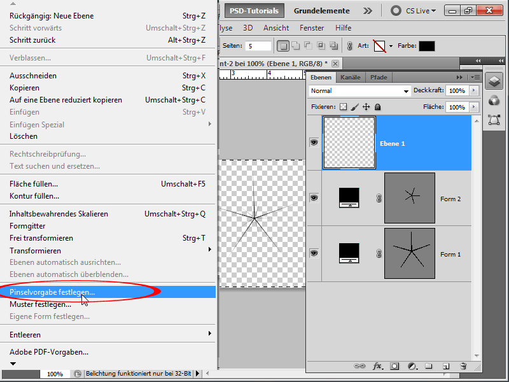Open the status bar info arrow

point(197,374)
